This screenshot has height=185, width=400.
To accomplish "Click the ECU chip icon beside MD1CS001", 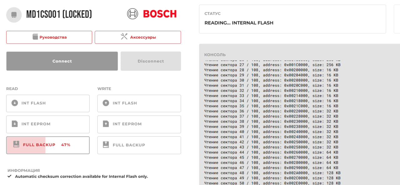I will point(14,15).
